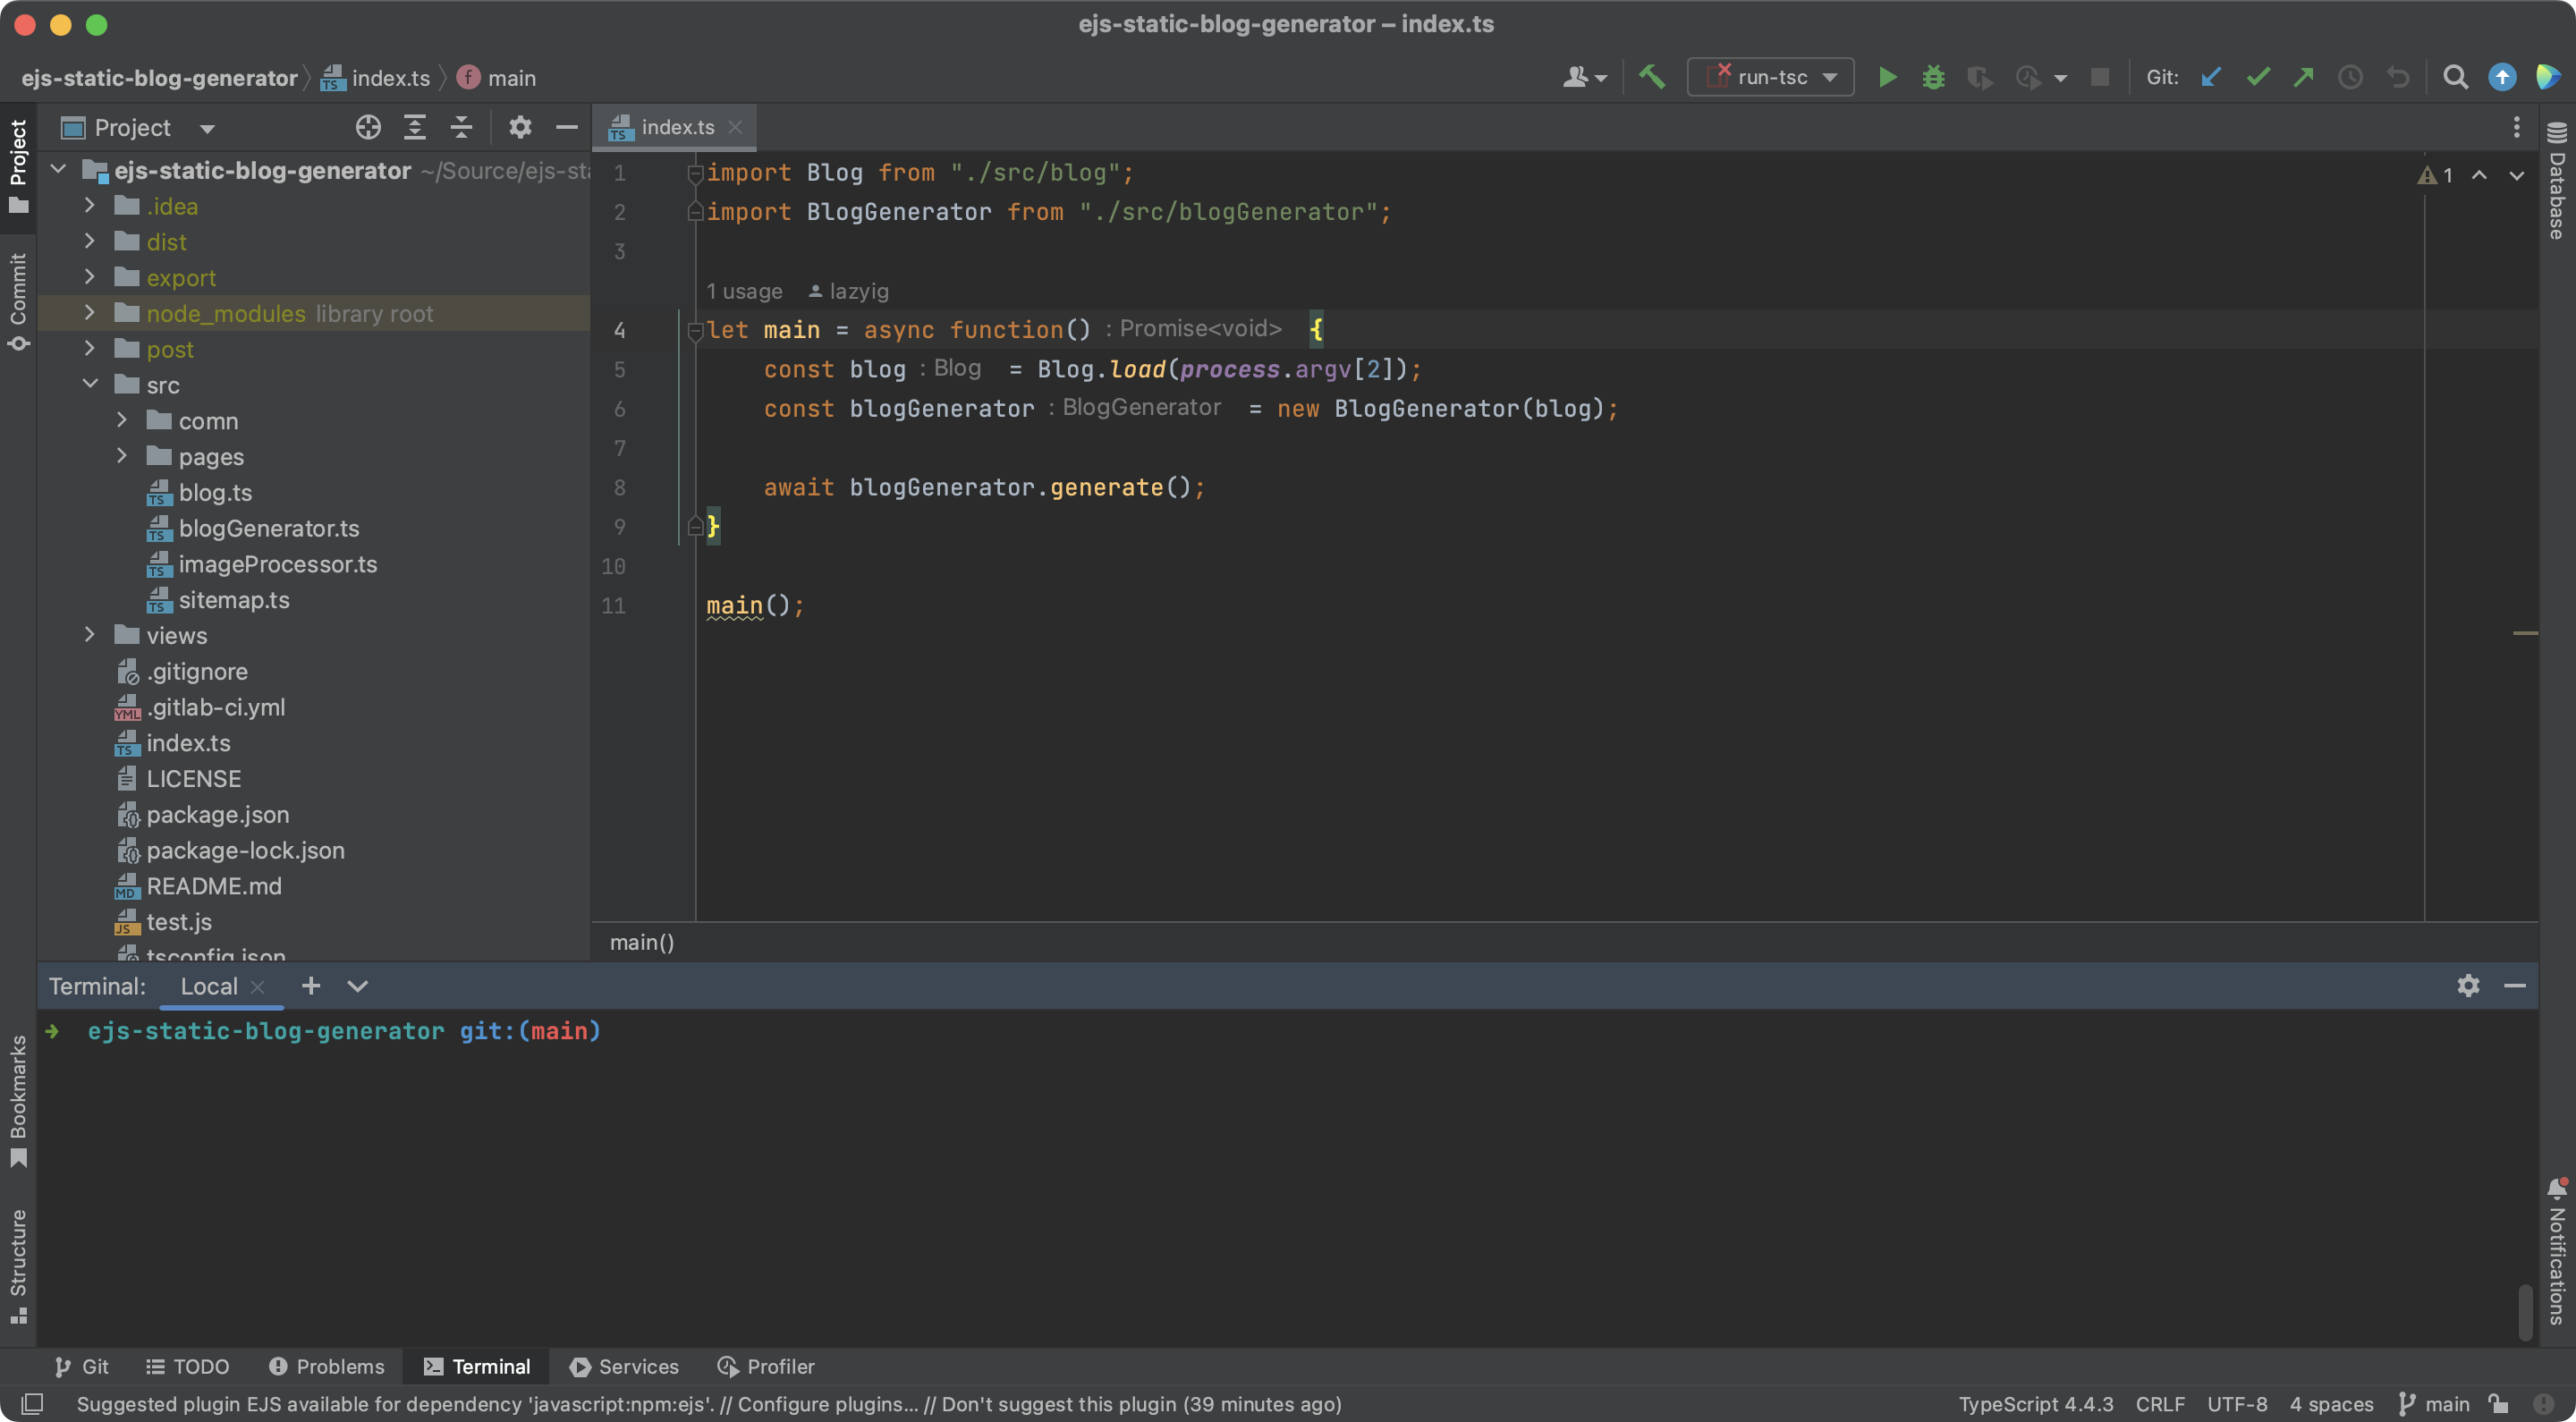Image resolution: width=2576 pixels, height=1422 pixels.
Task: Click Git update project arrow
Action: tap(2211, 77)
